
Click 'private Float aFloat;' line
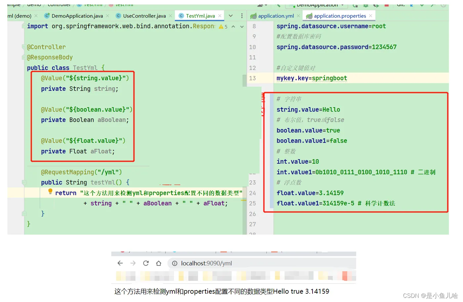pos(78,151)
